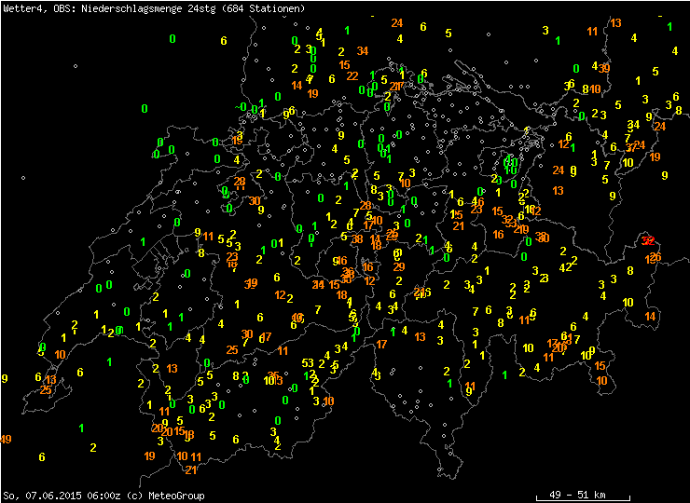The width and height of the screenshot is (690, 503).
Task: Select the yellow 9 on far left edge
Action: tap(5, 378)
